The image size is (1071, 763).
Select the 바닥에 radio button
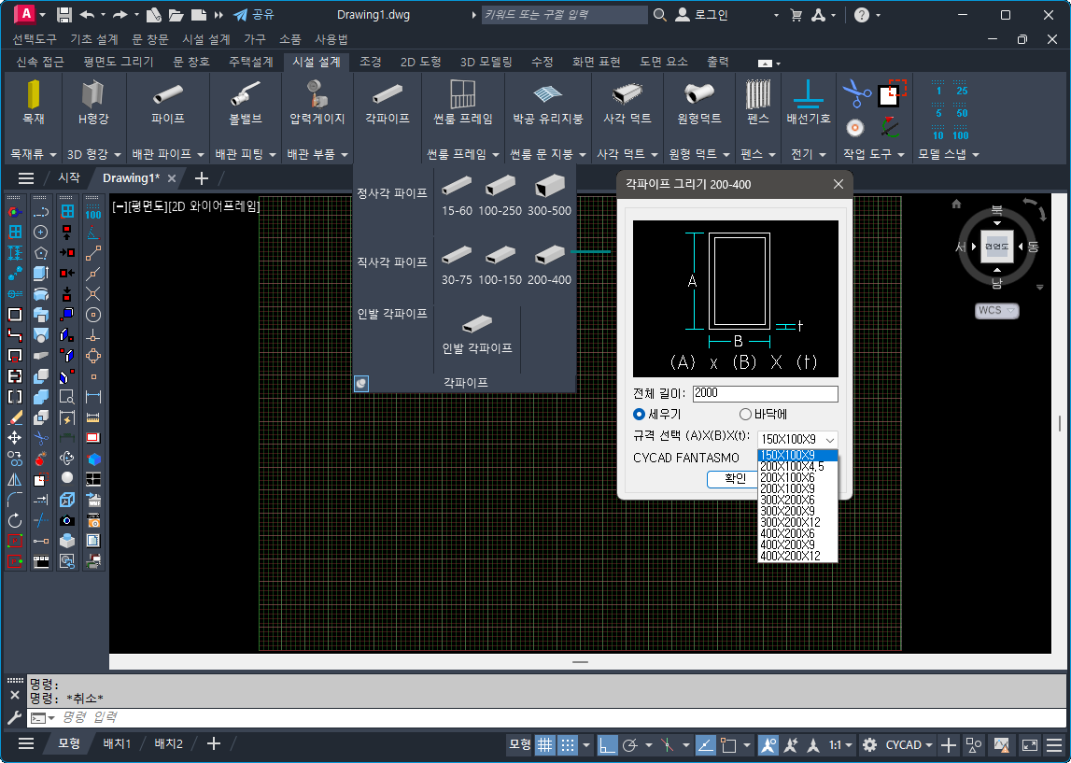[745, 414]
